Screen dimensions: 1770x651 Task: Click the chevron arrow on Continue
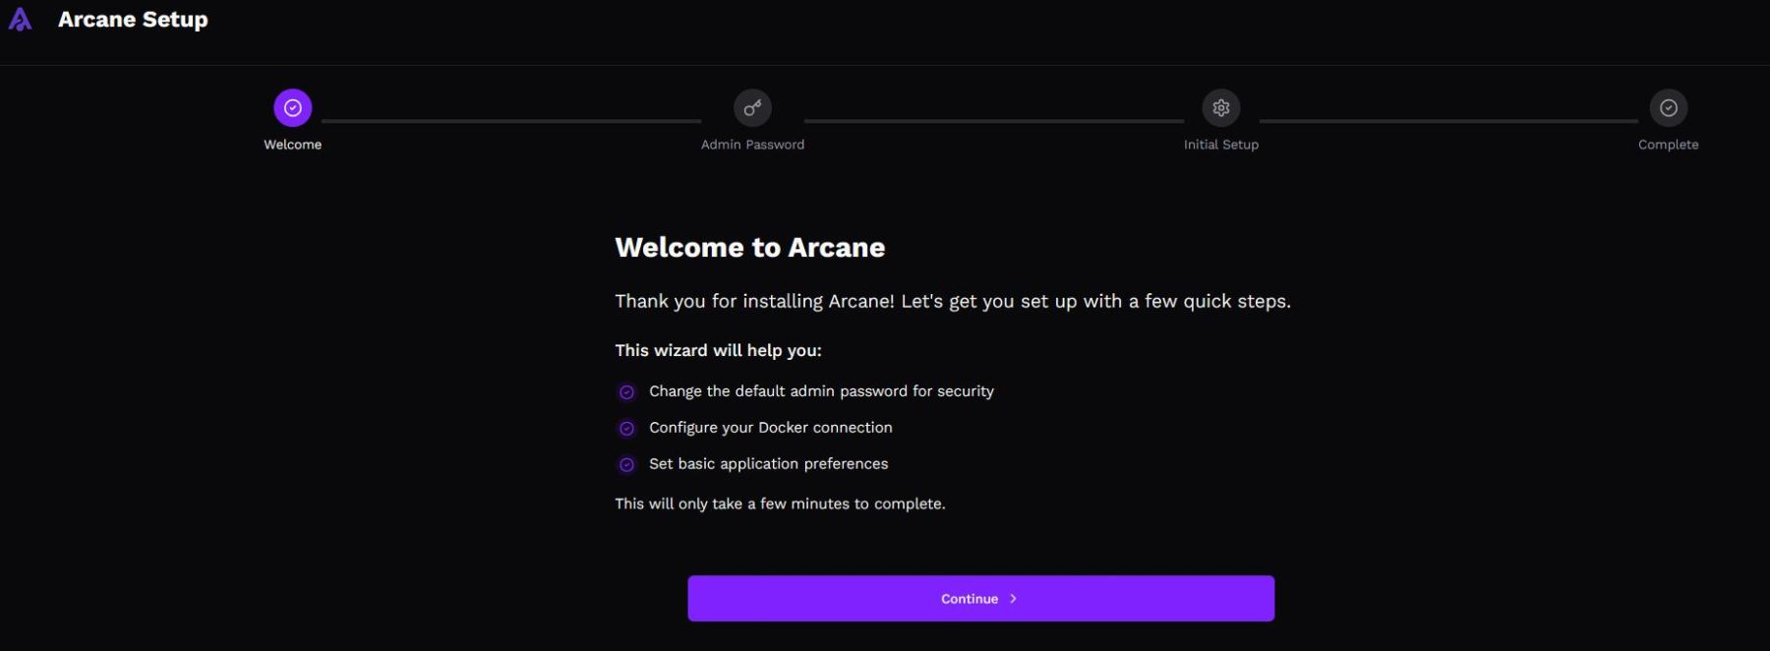point(1014,599)
